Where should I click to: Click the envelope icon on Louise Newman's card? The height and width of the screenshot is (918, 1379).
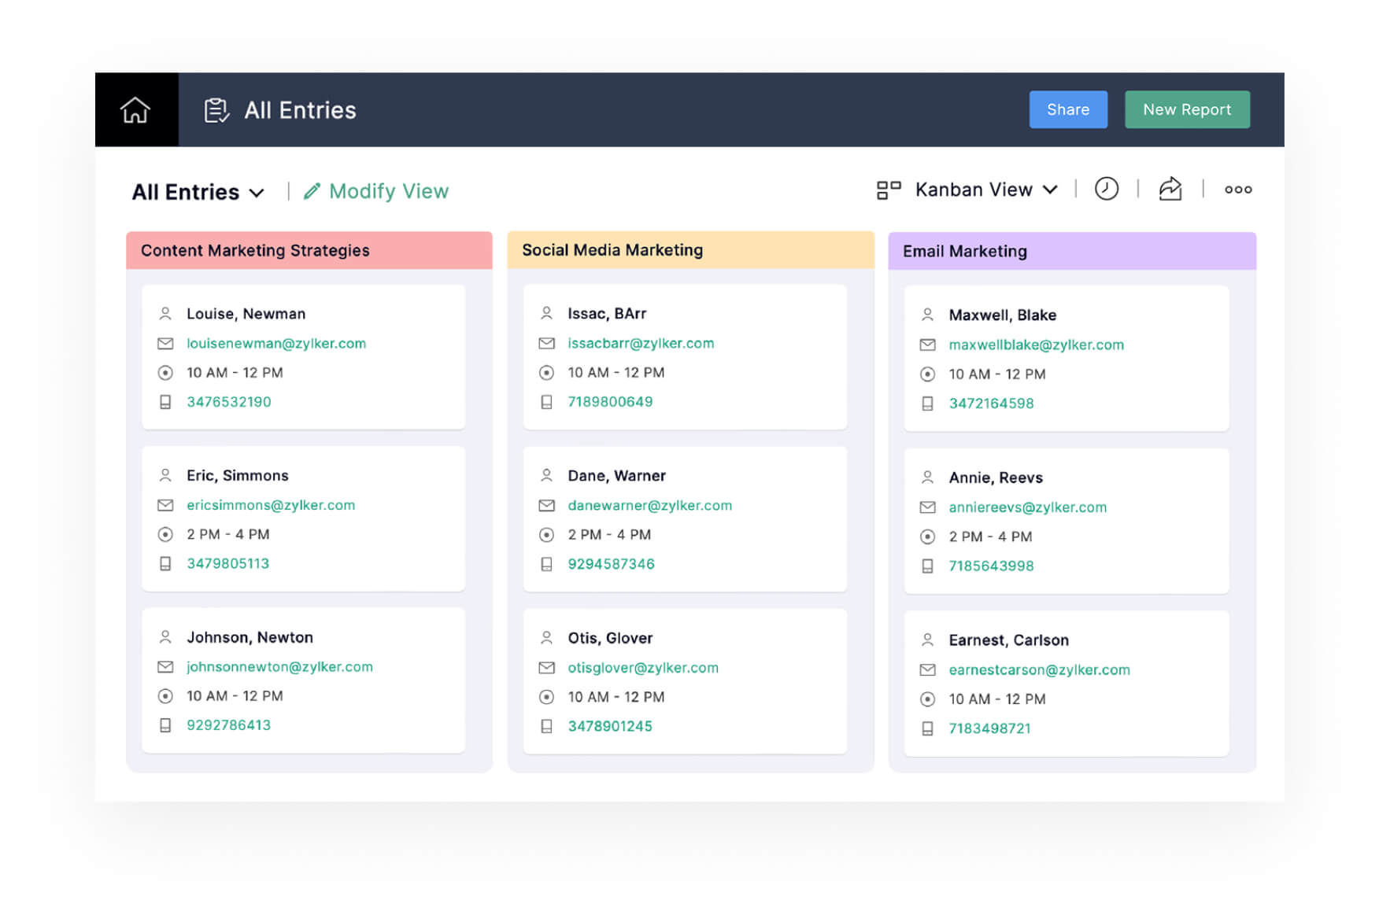(165, 344)
